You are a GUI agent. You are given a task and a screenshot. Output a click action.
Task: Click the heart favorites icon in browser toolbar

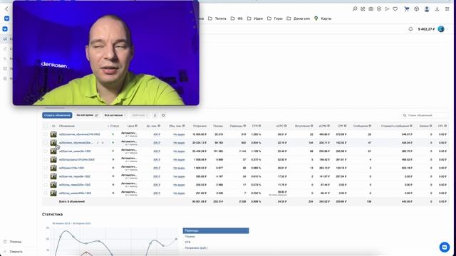coord(395,9)
